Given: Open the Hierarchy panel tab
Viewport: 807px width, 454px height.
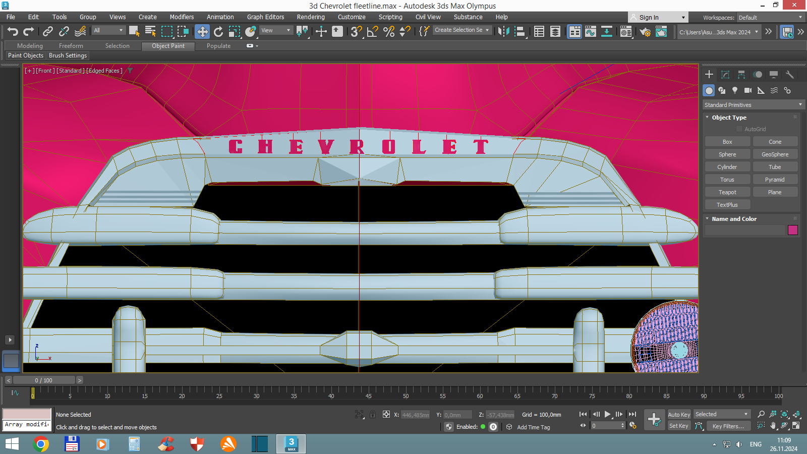Looking at the screenshot, I should click(x=741, y=75).
